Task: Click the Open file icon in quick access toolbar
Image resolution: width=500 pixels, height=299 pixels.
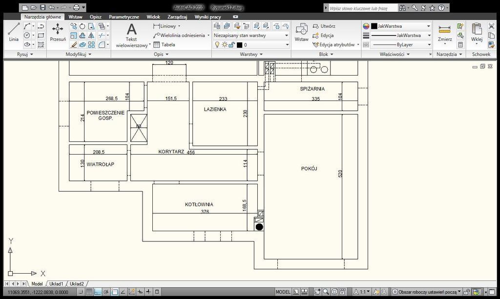Action: [x=34, y=7]
